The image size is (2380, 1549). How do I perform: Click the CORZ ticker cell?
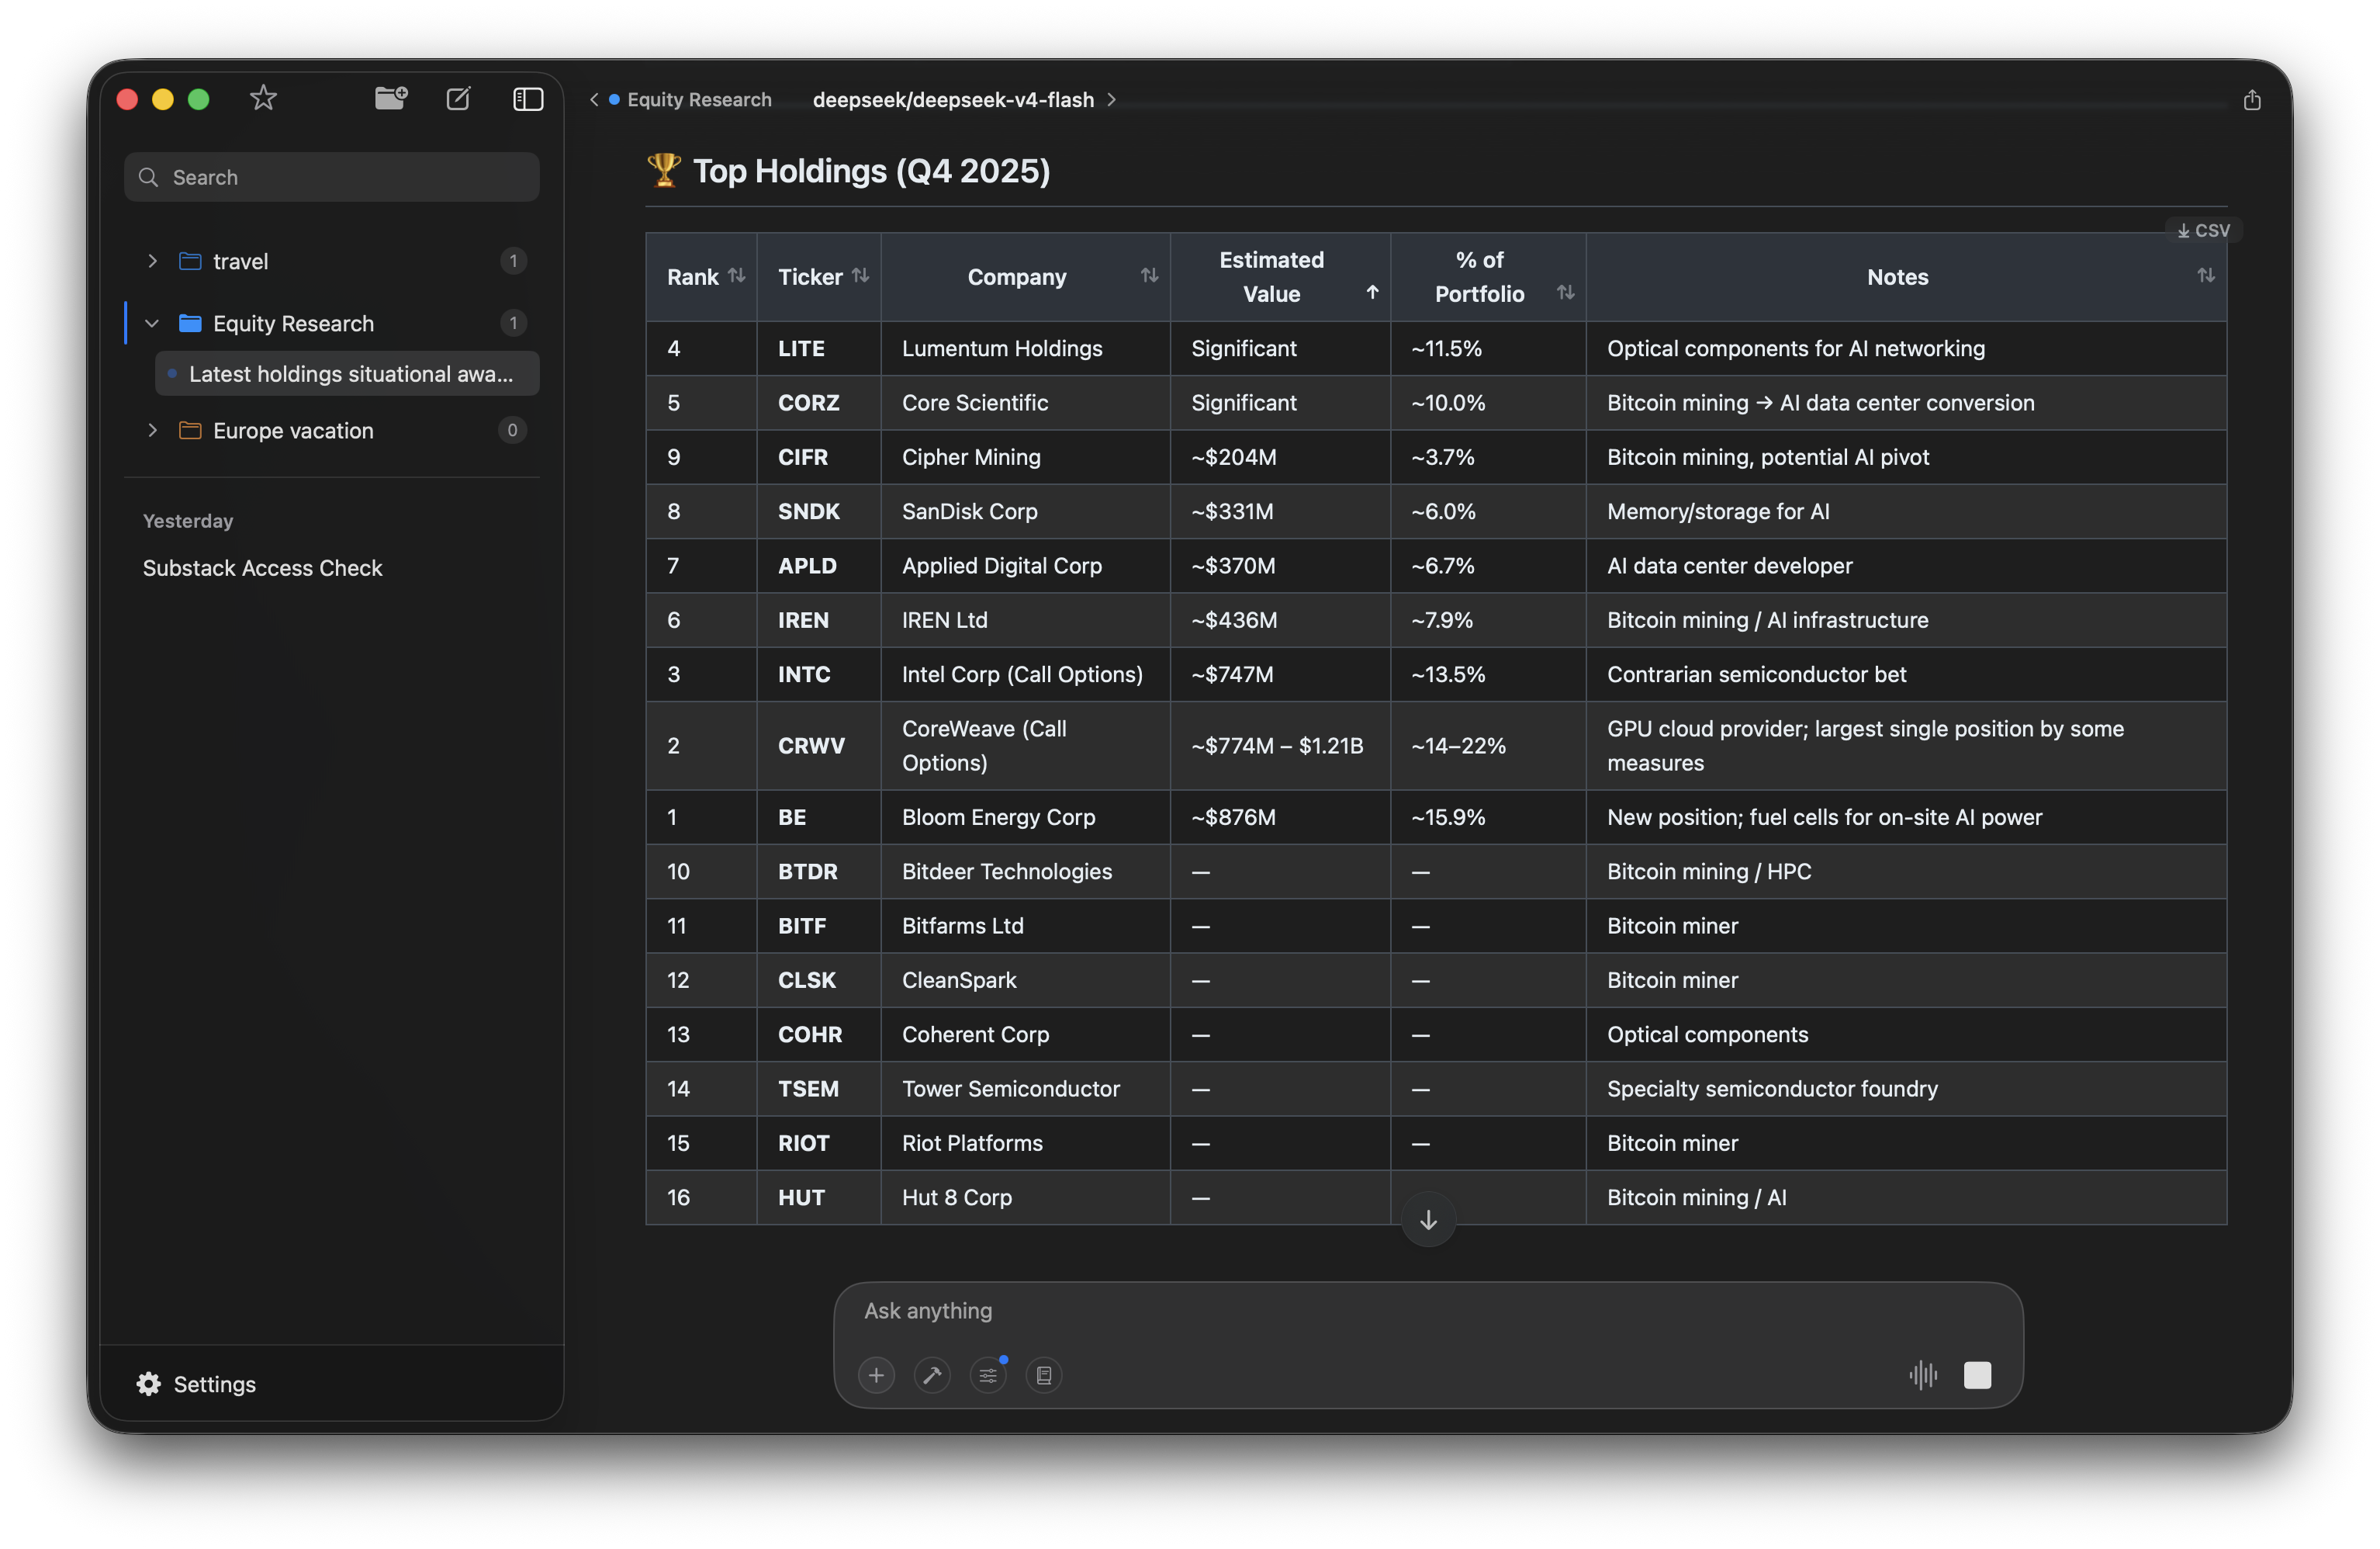pyautogui.click(x=819, y=402)
